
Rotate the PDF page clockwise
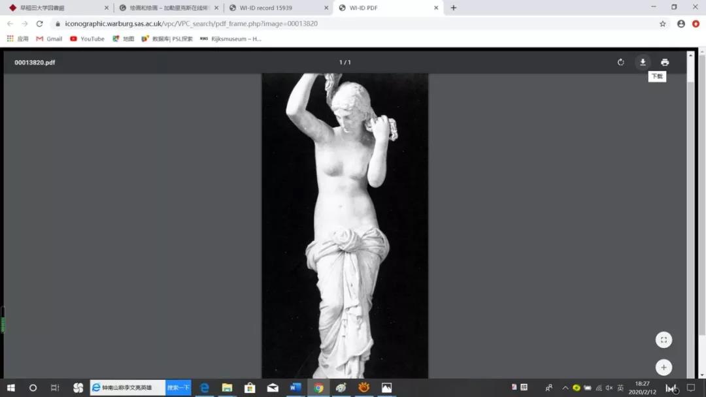[x=620, y=62]
